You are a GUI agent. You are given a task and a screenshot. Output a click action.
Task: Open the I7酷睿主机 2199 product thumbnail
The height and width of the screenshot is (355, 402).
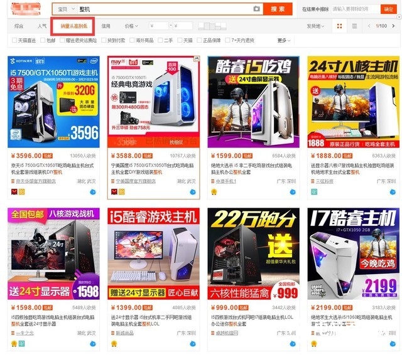point(353,253)
